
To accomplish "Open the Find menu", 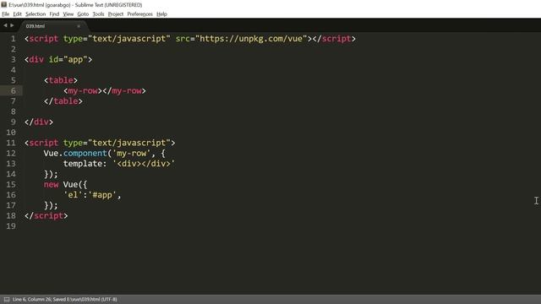I will click(54, 14).
